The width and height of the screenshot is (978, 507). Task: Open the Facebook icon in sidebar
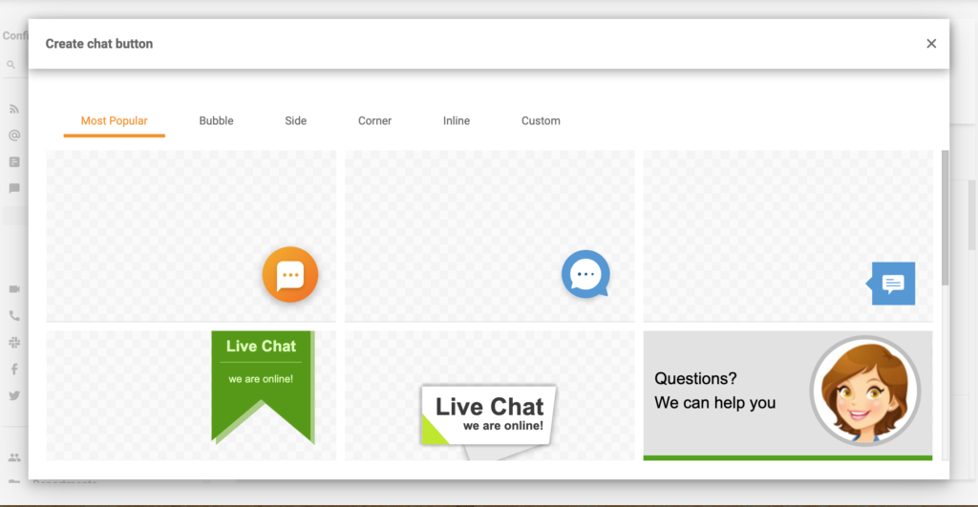[13, 370]
